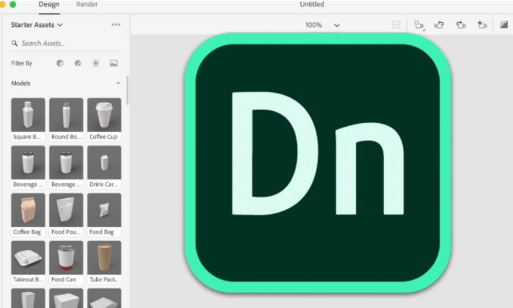The image size is (513, 308).
Task: Toggle the render preview icon
Action: [504, 25]
